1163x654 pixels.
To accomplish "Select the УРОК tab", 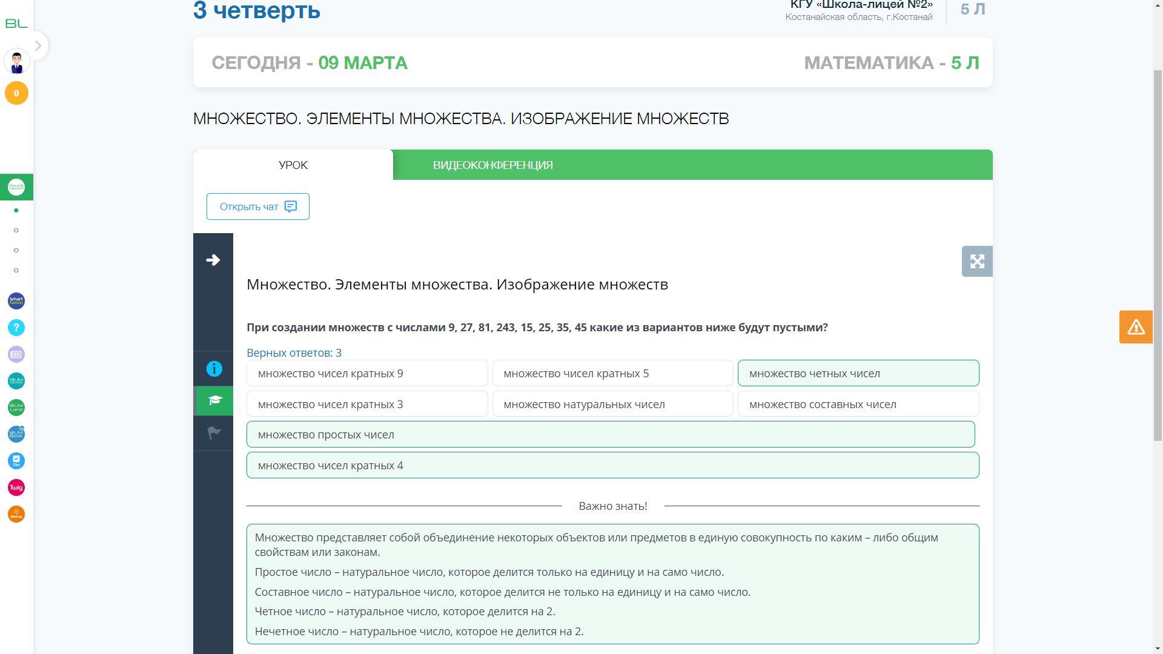I will [293, 165].
